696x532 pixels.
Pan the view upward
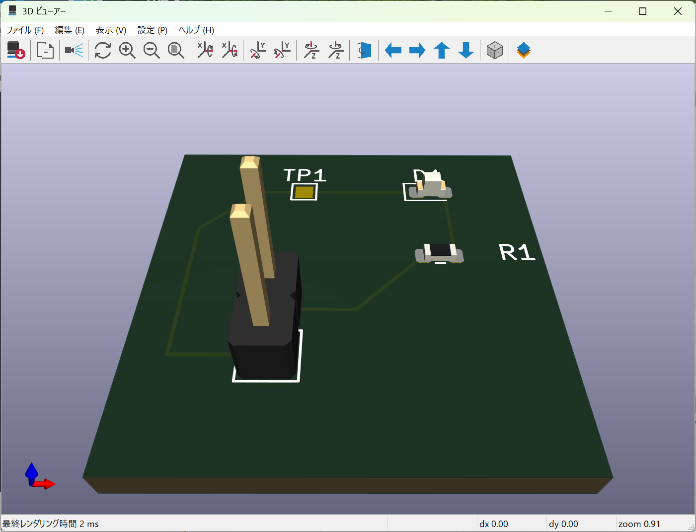point(441,50)
